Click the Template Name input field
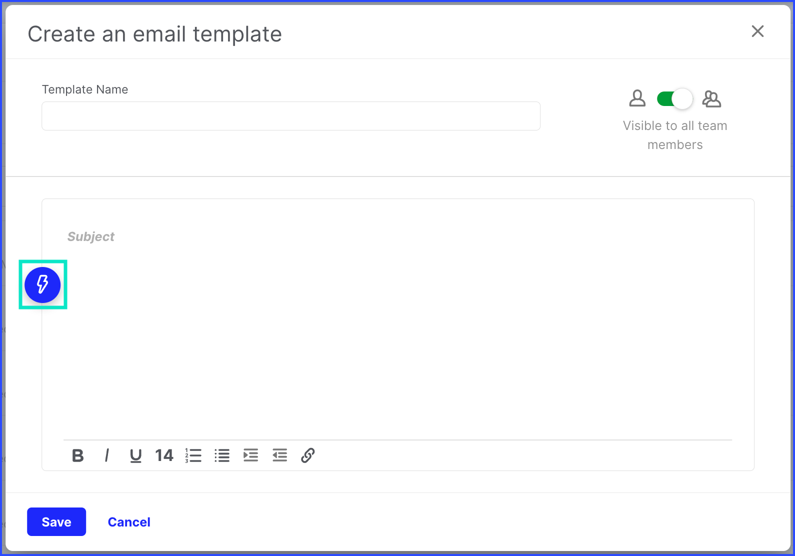 [291, 116]
